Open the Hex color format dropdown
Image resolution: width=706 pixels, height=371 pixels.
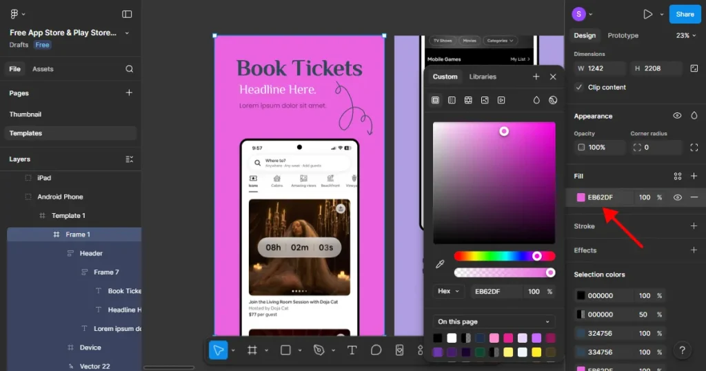448,291
